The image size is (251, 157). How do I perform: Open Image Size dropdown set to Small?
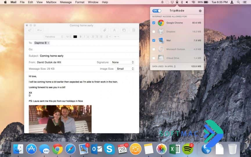[x=125, y=69]
